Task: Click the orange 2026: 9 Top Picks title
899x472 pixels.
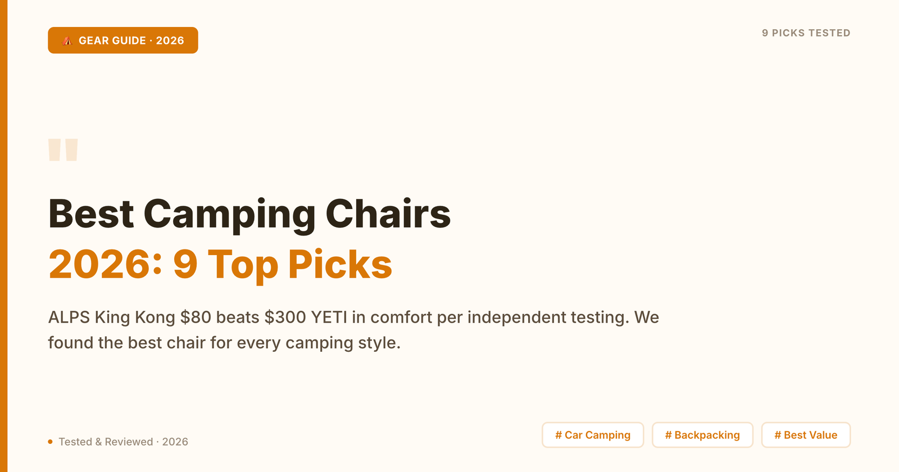Action: [220, 264]
